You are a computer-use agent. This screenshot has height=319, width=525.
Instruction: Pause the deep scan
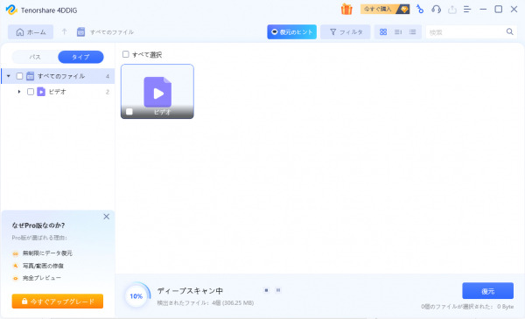click(x=278, y=290)
